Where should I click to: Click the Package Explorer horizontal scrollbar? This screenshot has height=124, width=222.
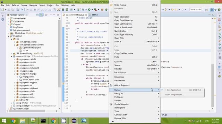pos(27,111)
